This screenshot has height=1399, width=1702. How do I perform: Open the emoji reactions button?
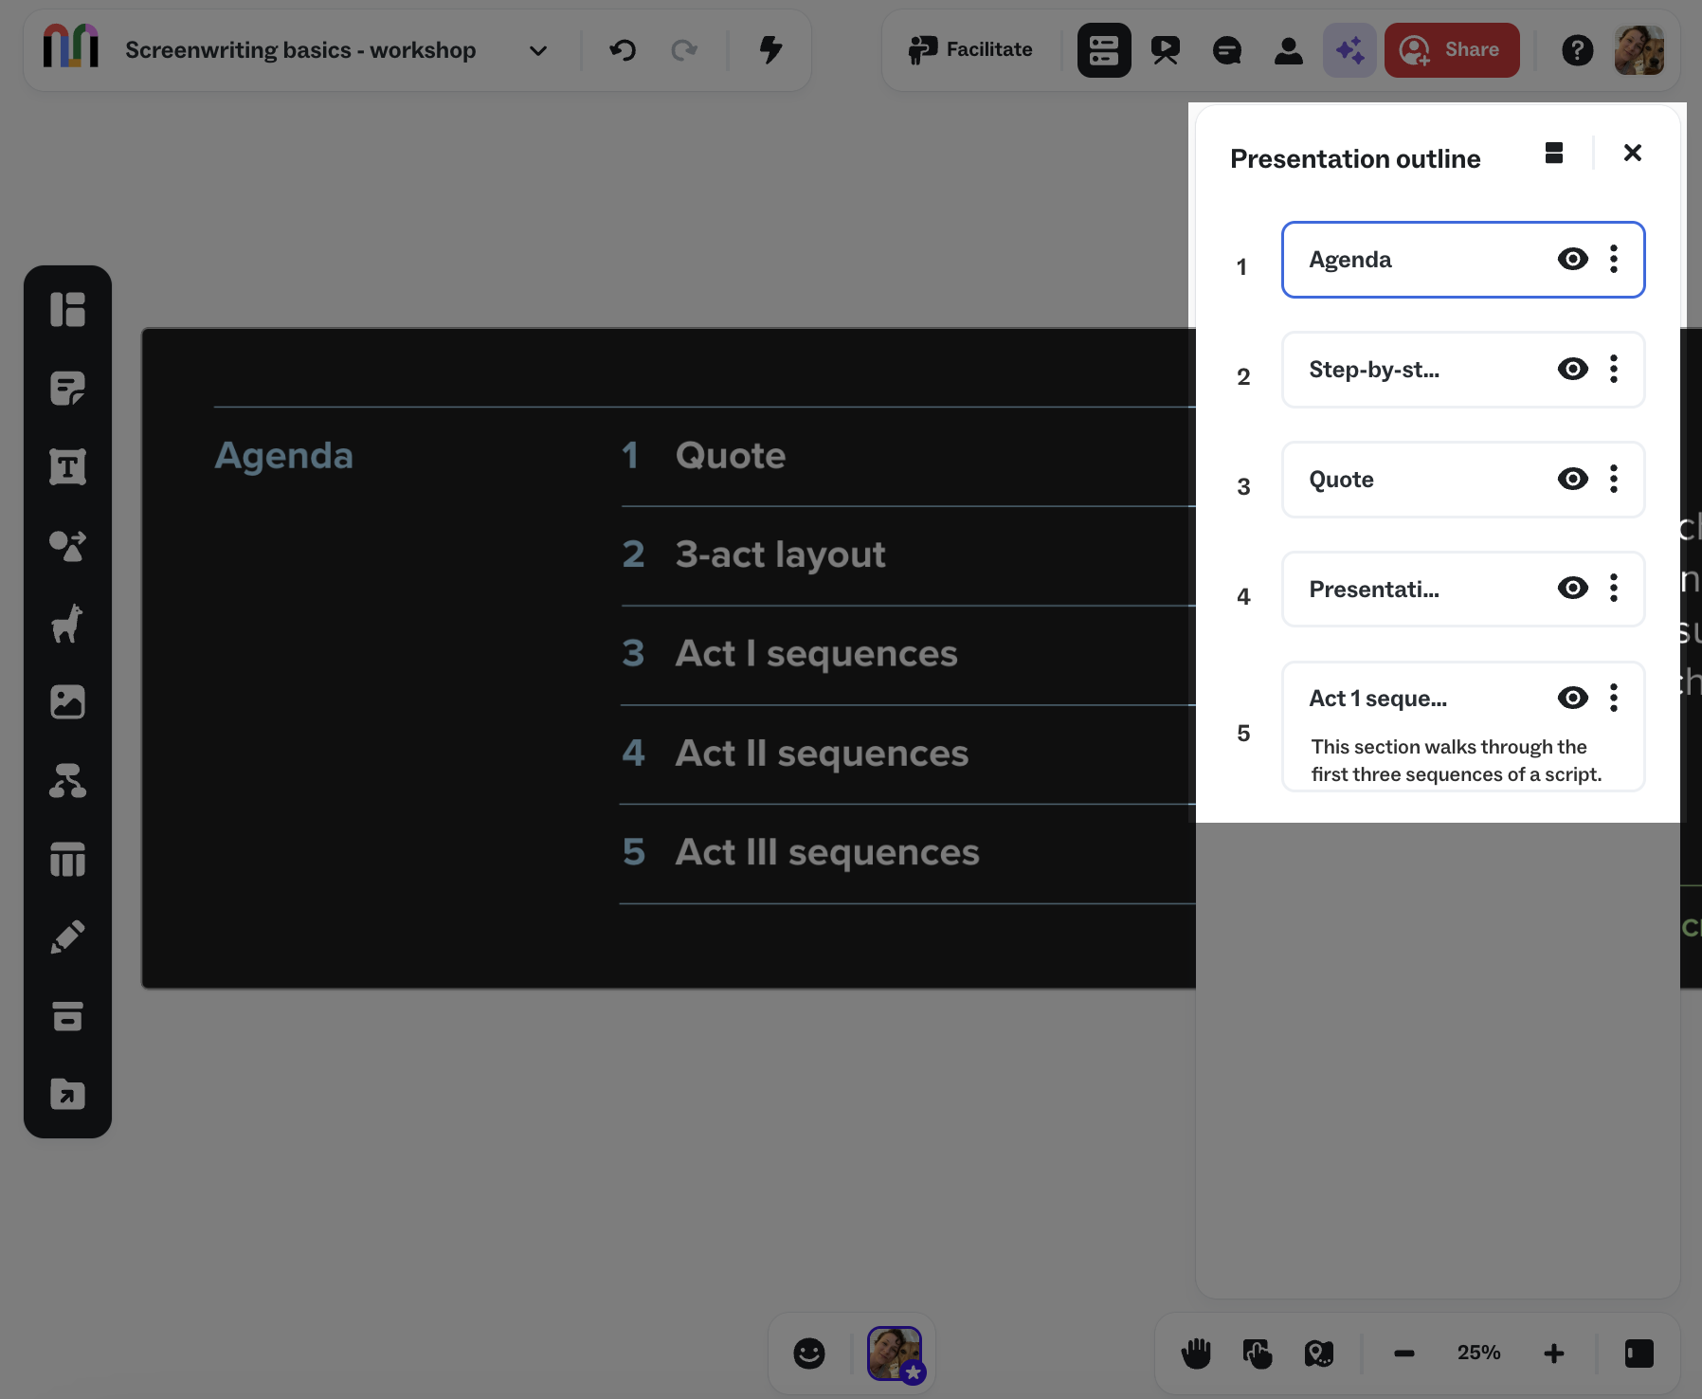click(809, 1354)
